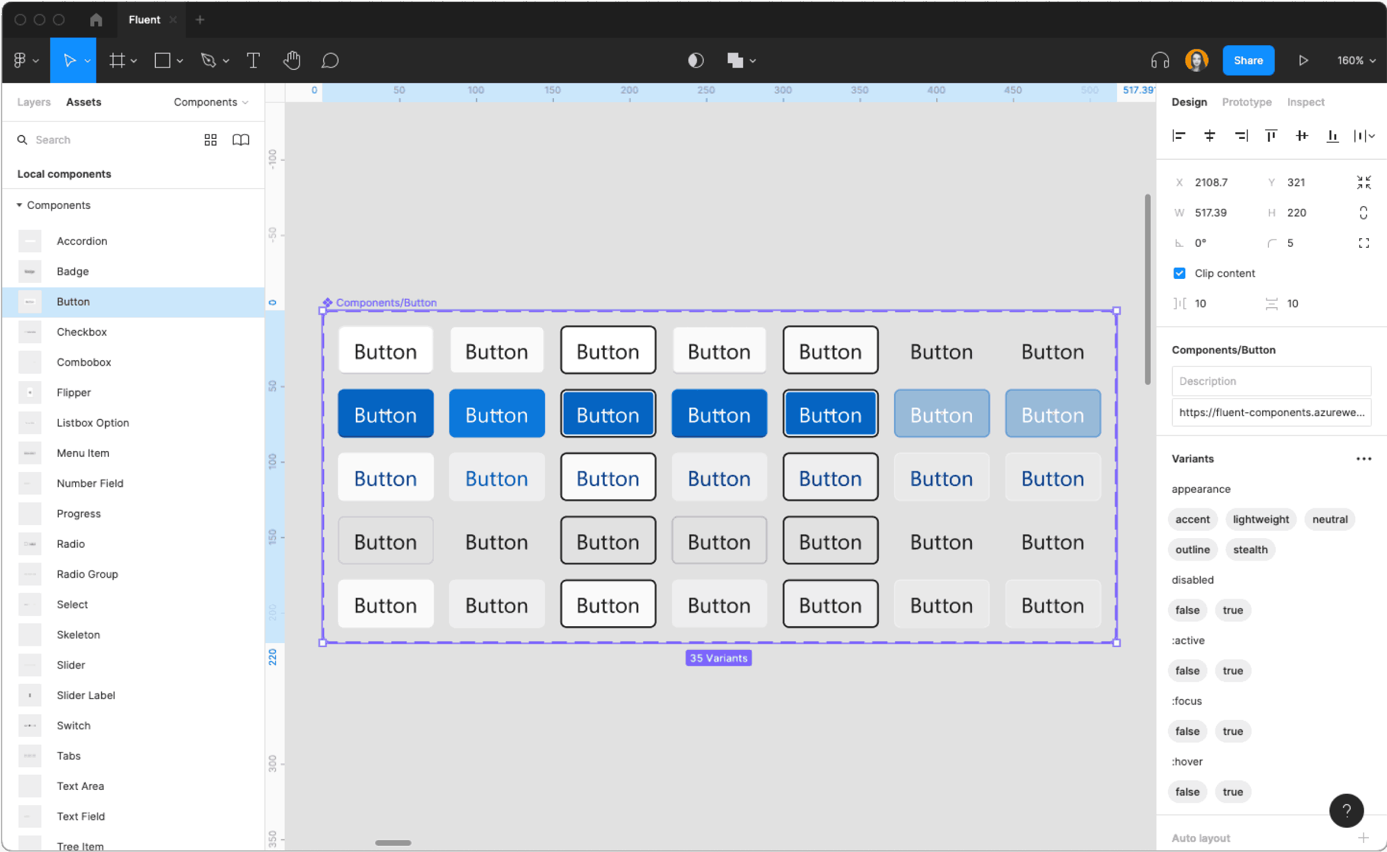Switch to the Inspect tab

pyautogui.click(x=1306, y=101)
